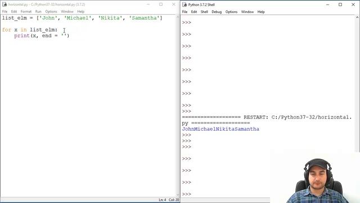Click 'Ln: 4' in editor status bar

[163, 200]
